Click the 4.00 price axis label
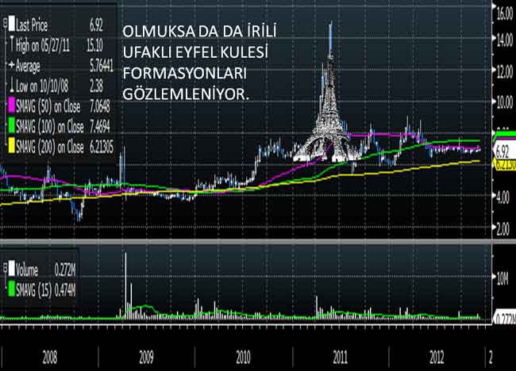Screen dimensions: 516x371 (503, 197)
